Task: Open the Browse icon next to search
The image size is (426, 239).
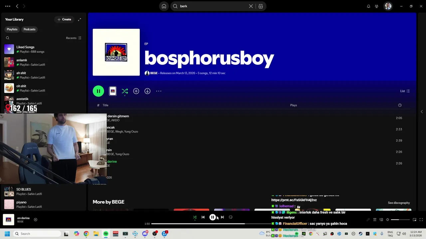Action: tap(261, 6)
